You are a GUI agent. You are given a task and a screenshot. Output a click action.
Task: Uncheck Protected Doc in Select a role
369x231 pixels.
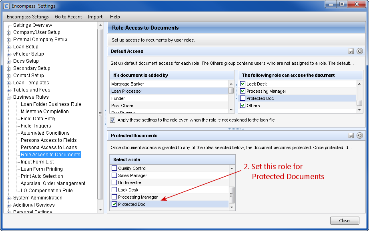[x=114, y=204]
